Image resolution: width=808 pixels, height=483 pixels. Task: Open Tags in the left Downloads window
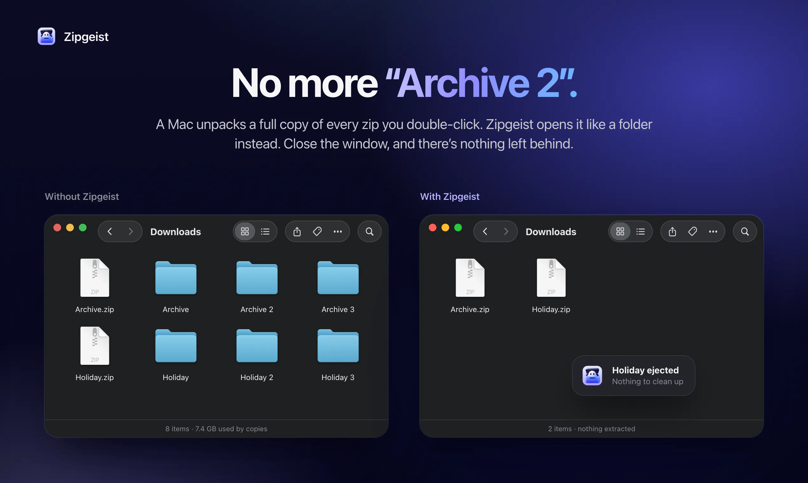[x=317, y=231]
